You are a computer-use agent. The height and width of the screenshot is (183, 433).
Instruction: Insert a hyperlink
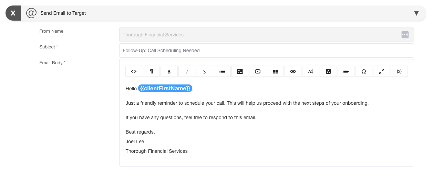tap(293, 71)
